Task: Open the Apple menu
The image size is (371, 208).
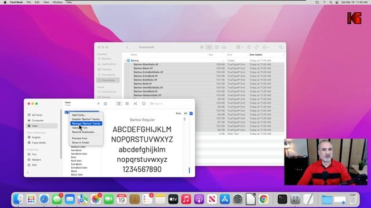Action: point(5,2)
